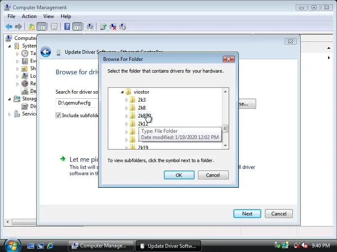Click Safely Remove Hardware tray icon

click(x=278, y=245)
